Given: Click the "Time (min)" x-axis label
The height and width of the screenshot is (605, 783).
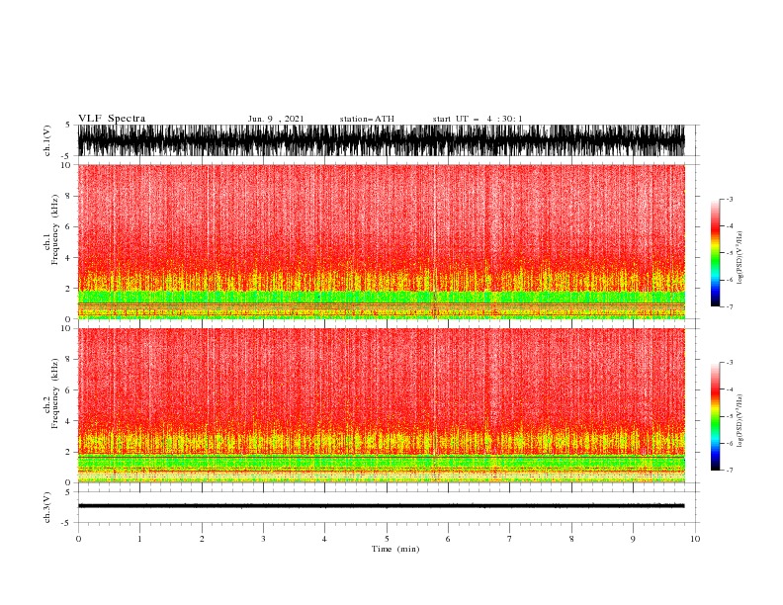Looking at the screenshot, I should point(395,549).
